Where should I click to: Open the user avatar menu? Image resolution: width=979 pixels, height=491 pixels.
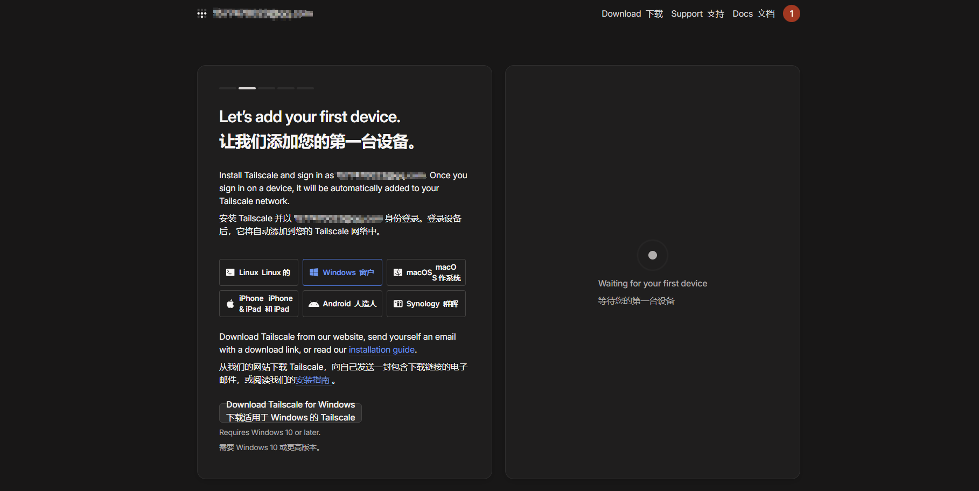tap(791, 13)
